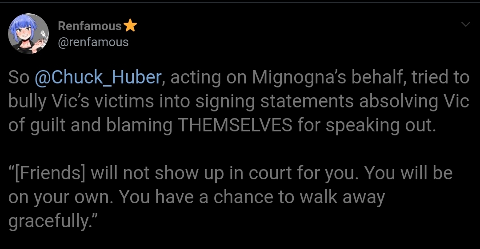The image size is (480, 249).
Task: Follow the @Chuck_Huber mention link
Action: 98,77
